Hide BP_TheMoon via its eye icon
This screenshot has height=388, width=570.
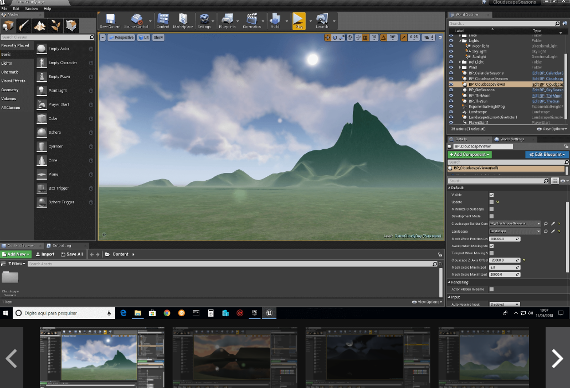coord(451,96)
